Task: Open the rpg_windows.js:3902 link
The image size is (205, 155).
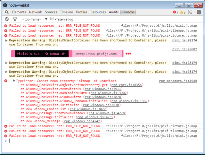Action: (x=109, y=93)
